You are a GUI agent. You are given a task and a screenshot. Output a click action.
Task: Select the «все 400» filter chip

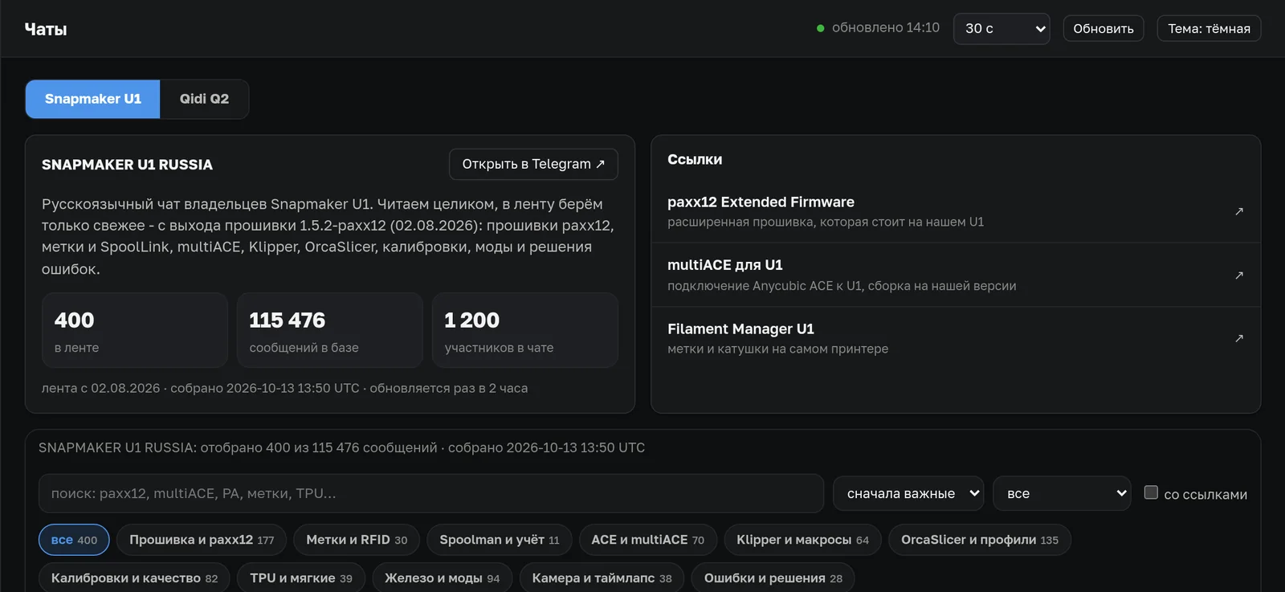click(x=74, y=540)
